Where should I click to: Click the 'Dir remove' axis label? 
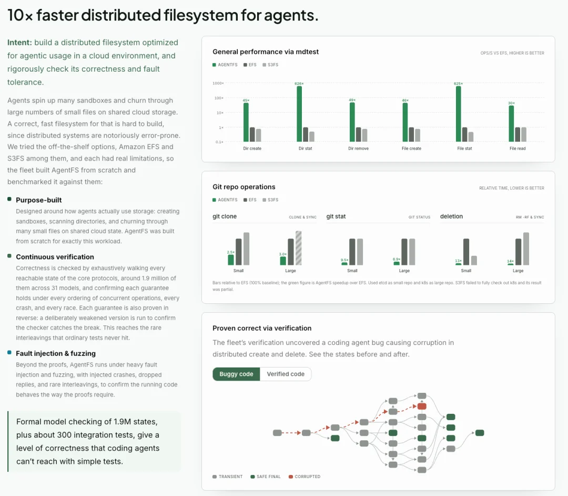tap(358, 148)
